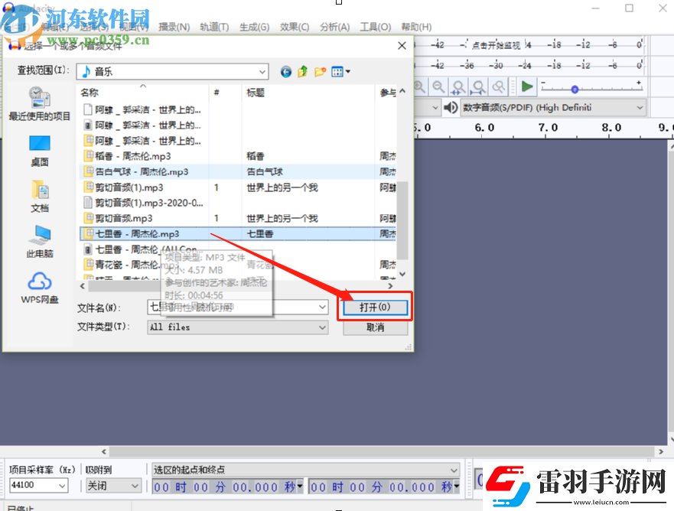Image resolution: width=674 pixels, height=511 pixels.
Task: Open the 轨道(T) menu
Action: [214, 27]
